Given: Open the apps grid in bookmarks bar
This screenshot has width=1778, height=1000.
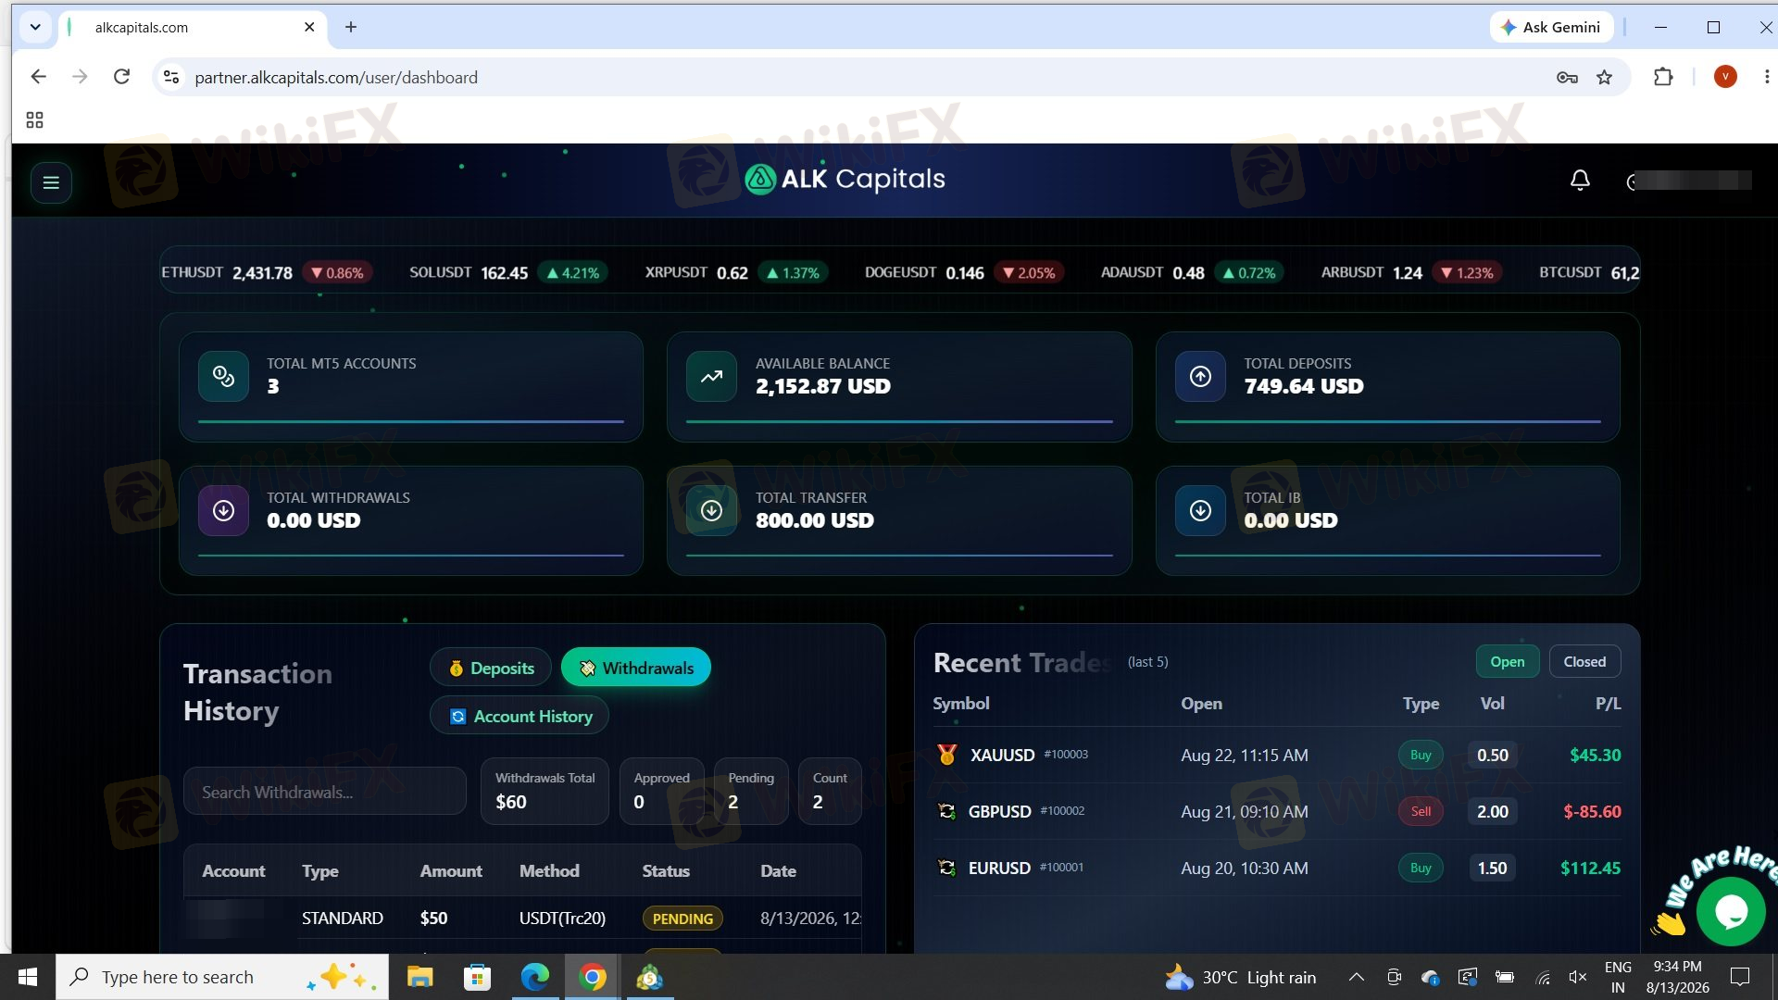Looking at the screenshot, I should pyautogui.click(x=34, y=119).
